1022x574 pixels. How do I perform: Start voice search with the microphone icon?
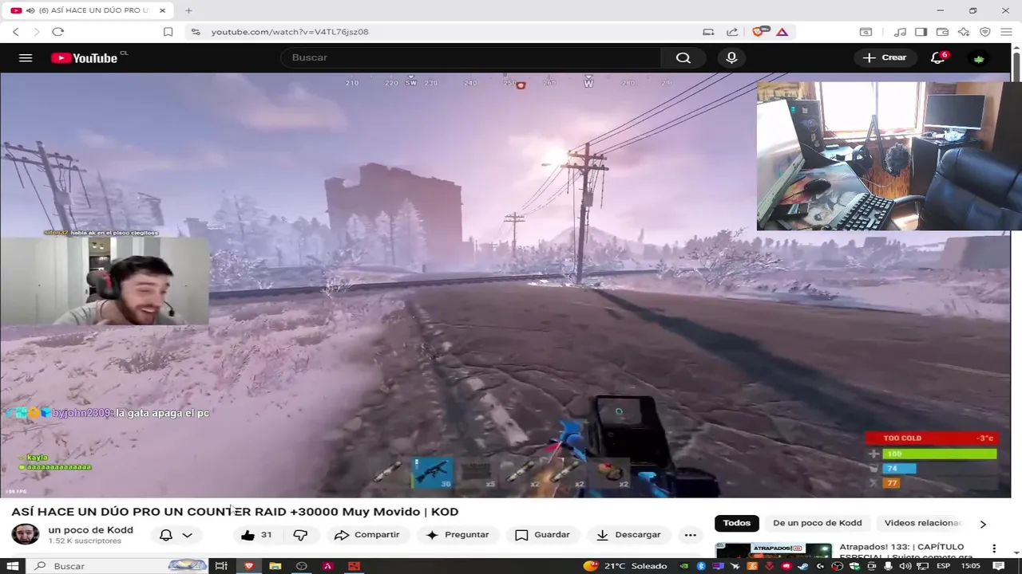tap(731, 57)
